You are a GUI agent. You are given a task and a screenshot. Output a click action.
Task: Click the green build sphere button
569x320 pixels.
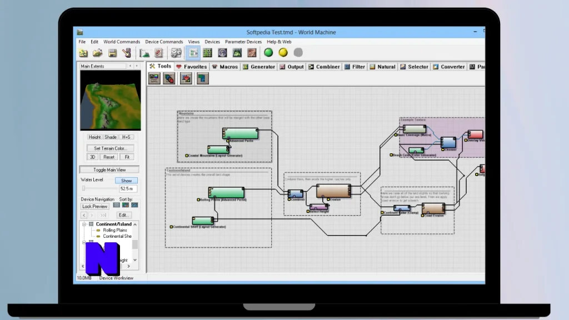point(268,53)
